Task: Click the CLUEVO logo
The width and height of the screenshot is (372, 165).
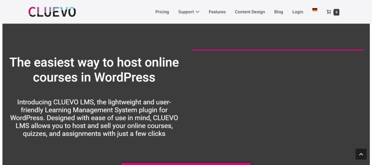Action: point(52,12)
